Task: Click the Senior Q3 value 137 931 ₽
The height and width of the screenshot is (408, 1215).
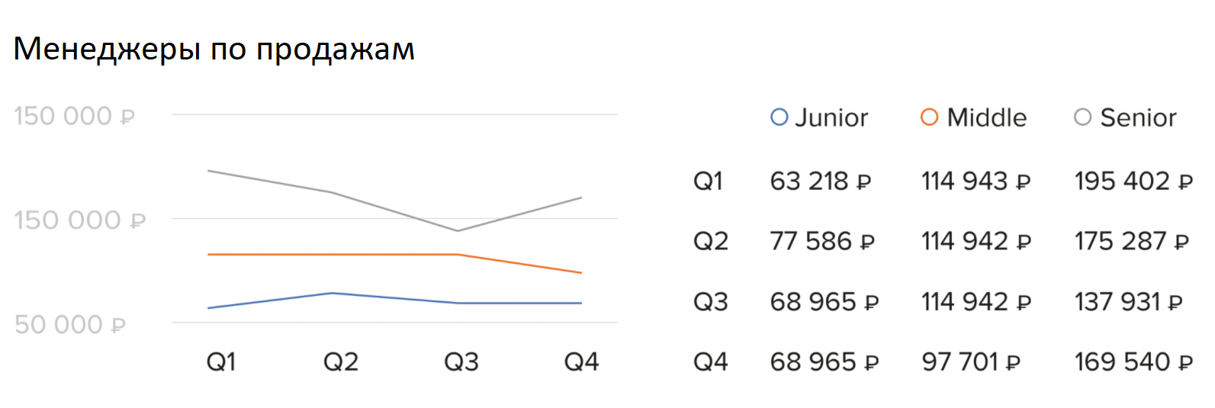Action: tap(1128, 302)
